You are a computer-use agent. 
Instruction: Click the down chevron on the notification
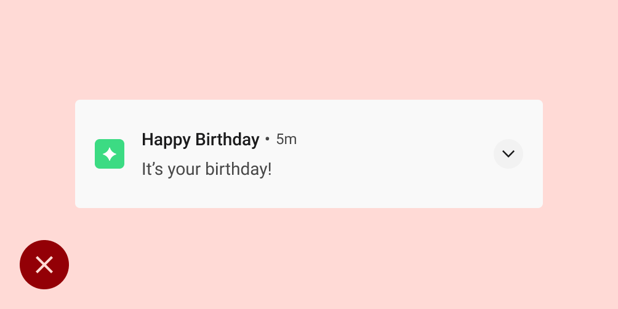point(508,154)
